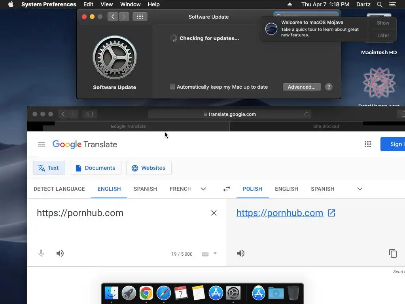Open Safari from the Dock

click(x=163, y=293)
